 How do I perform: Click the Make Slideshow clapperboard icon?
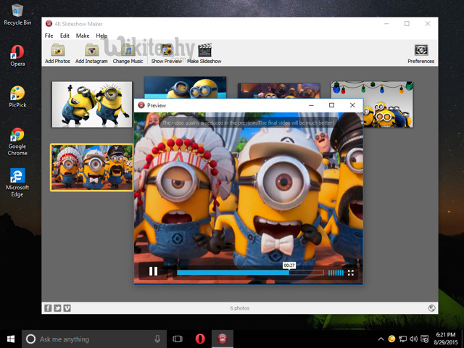(204, 50)
